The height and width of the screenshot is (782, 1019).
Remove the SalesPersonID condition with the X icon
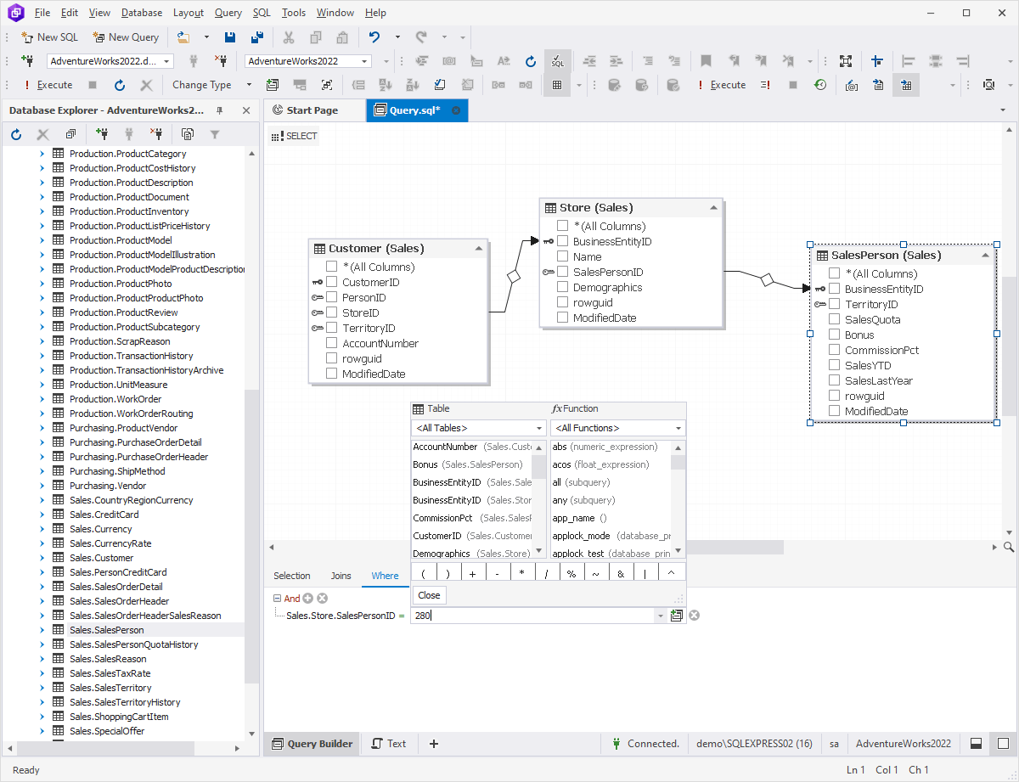click(x=694, y=615)
